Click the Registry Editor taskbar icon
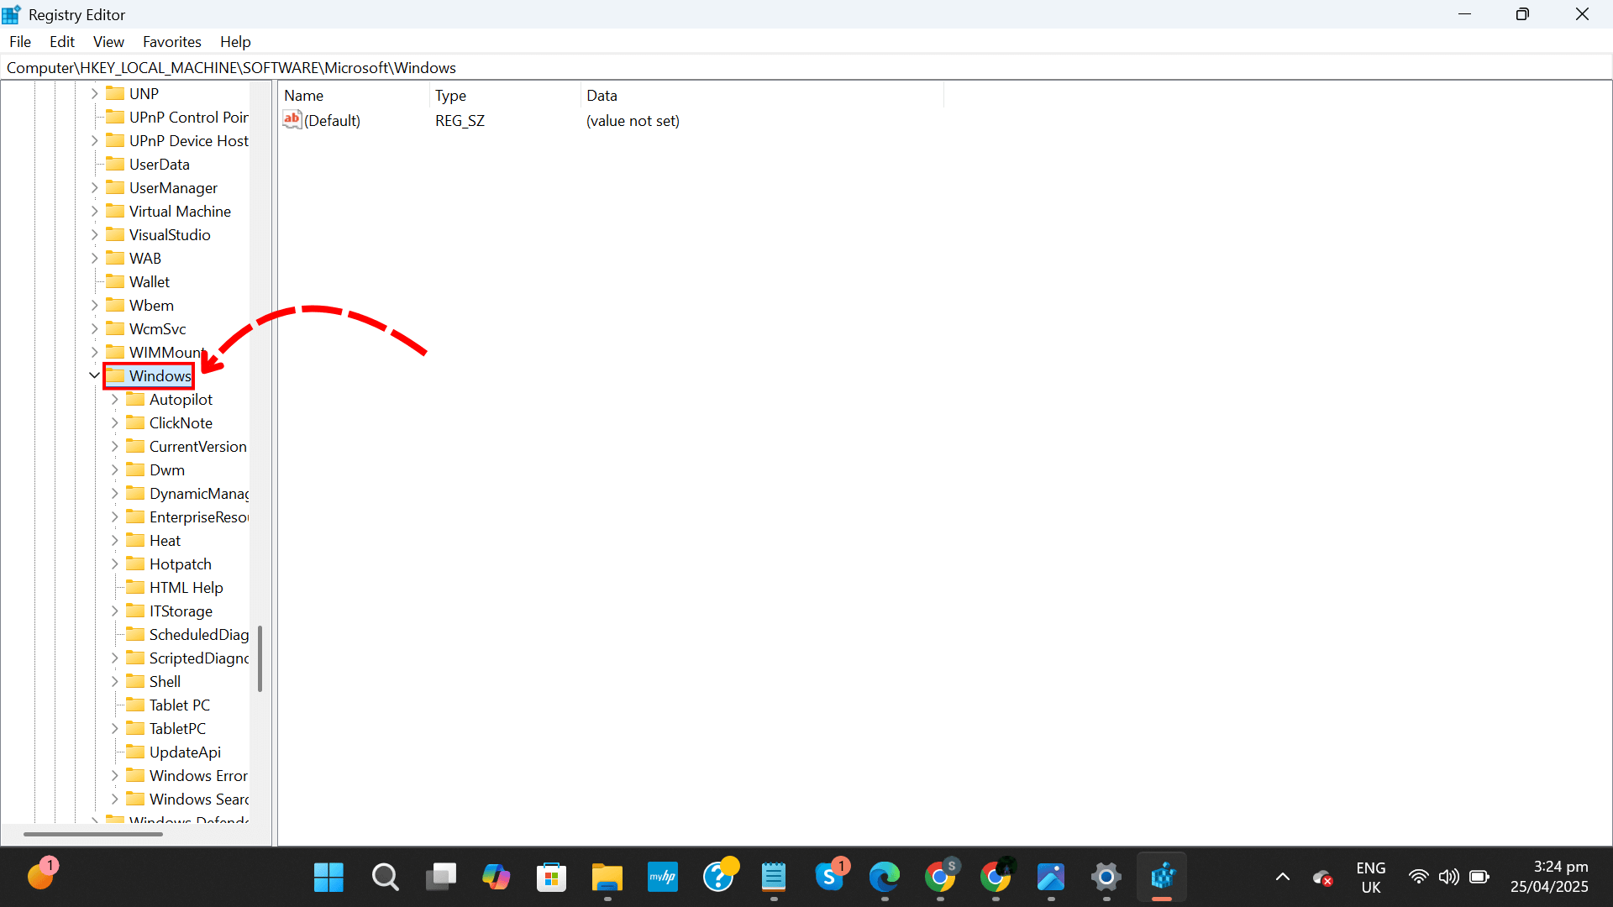Screen dimensions: 1613x907 point(1164,876)
